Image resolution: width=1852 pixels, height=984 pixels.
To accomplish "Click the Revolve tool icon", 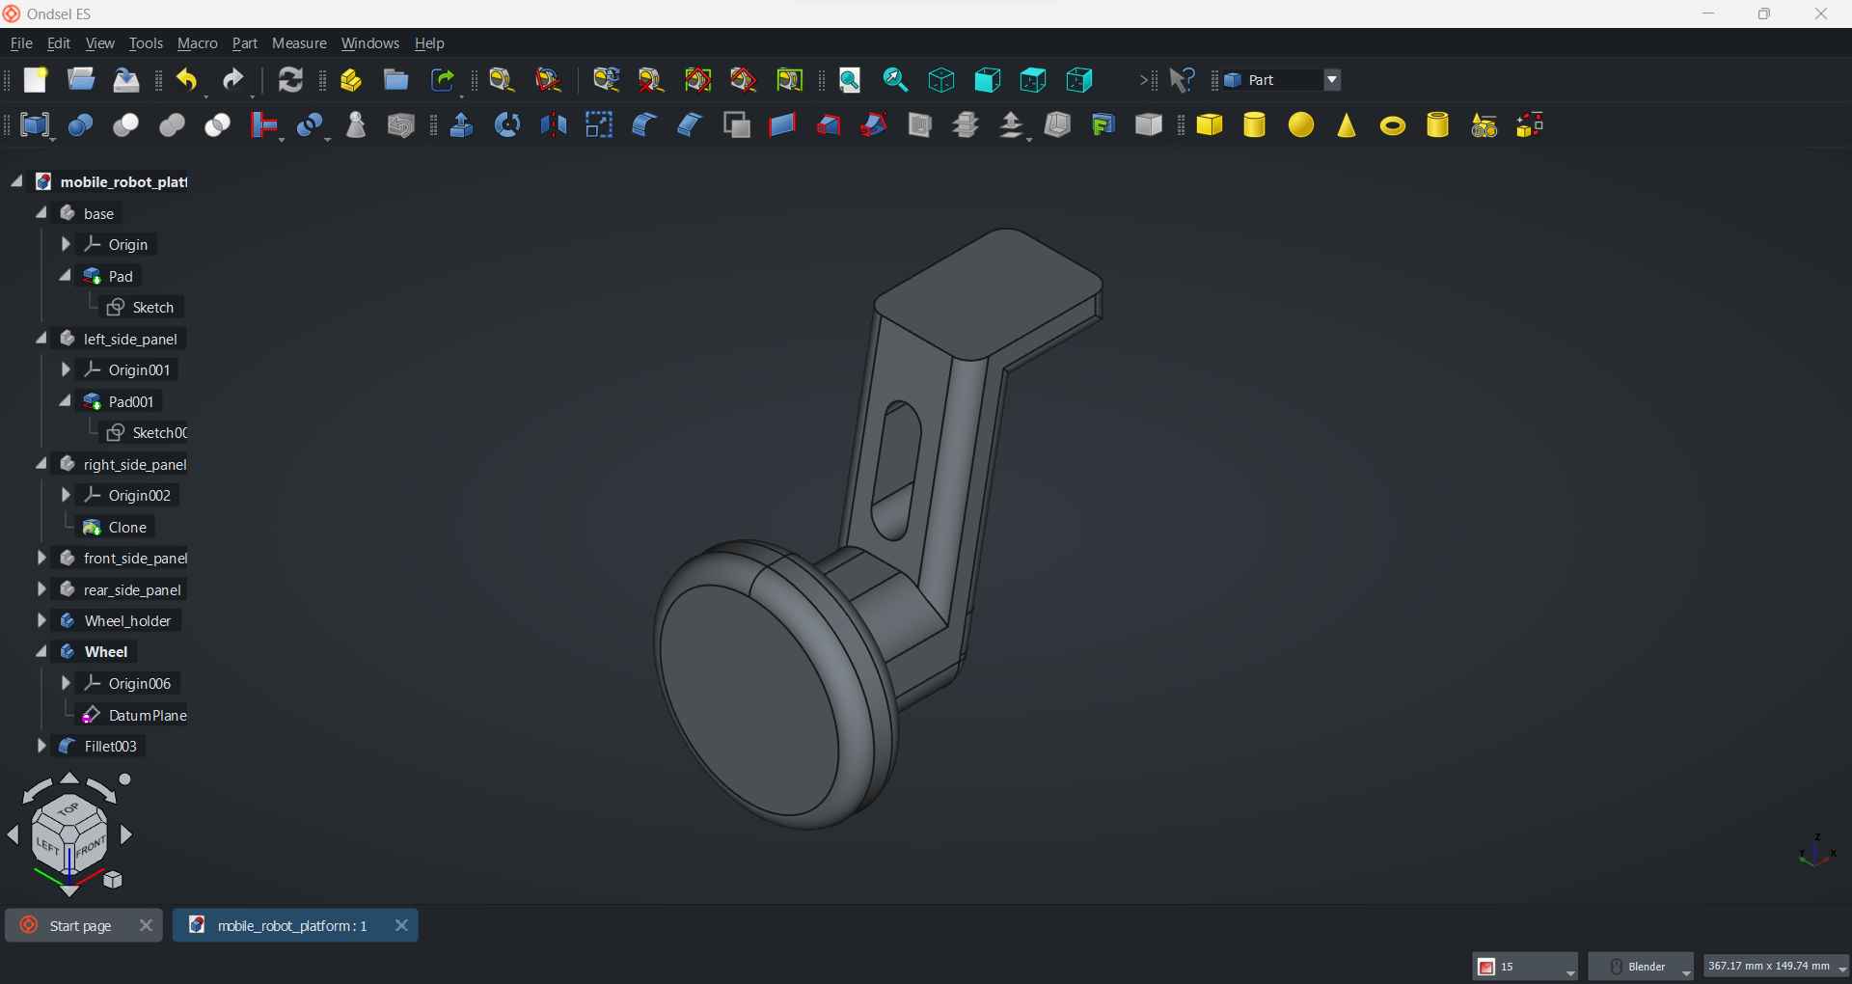I will 507,125.
